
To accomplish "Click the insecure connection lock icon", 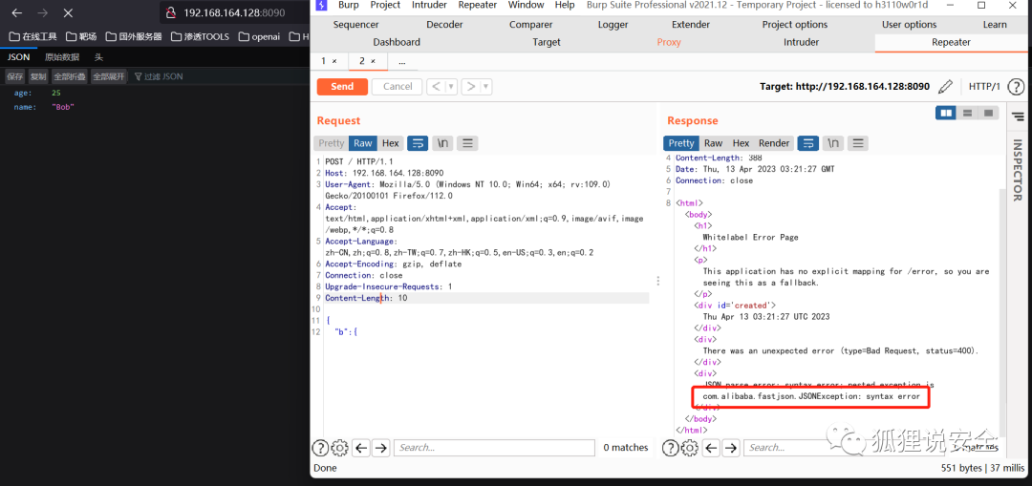I will 170,12.
